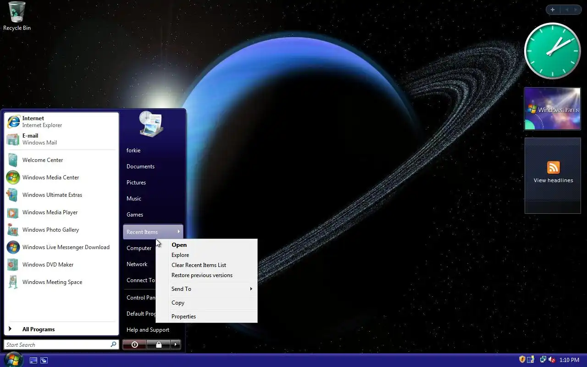Choose Copy in the context menu
This screenshot has height=367, width=587.
[206, 303]
